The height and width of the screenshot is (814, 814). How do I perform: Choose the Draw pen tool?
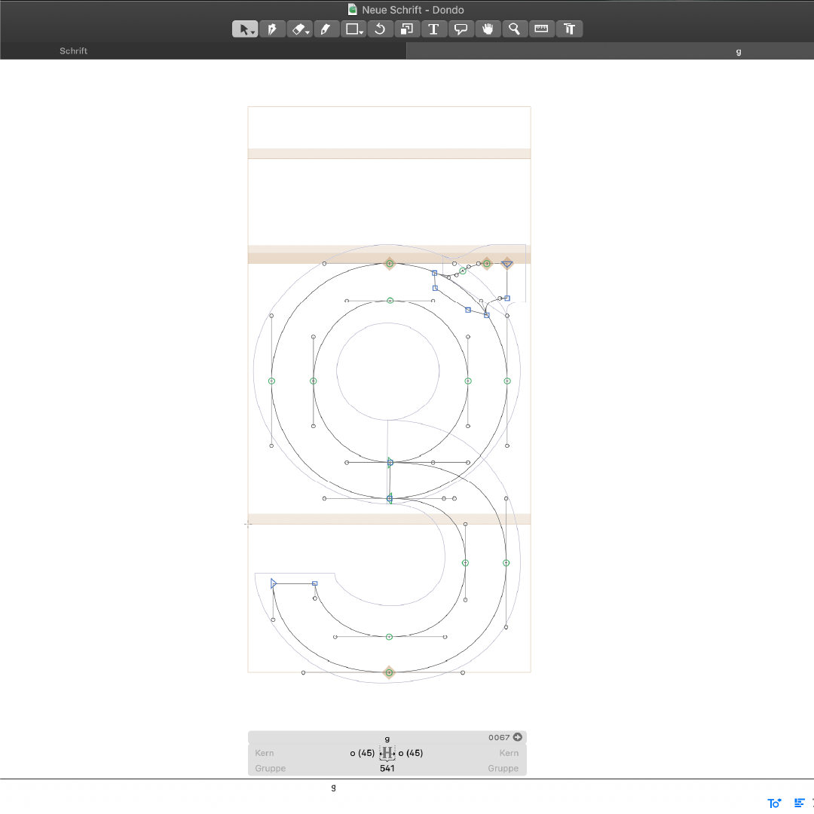[273, 29]
